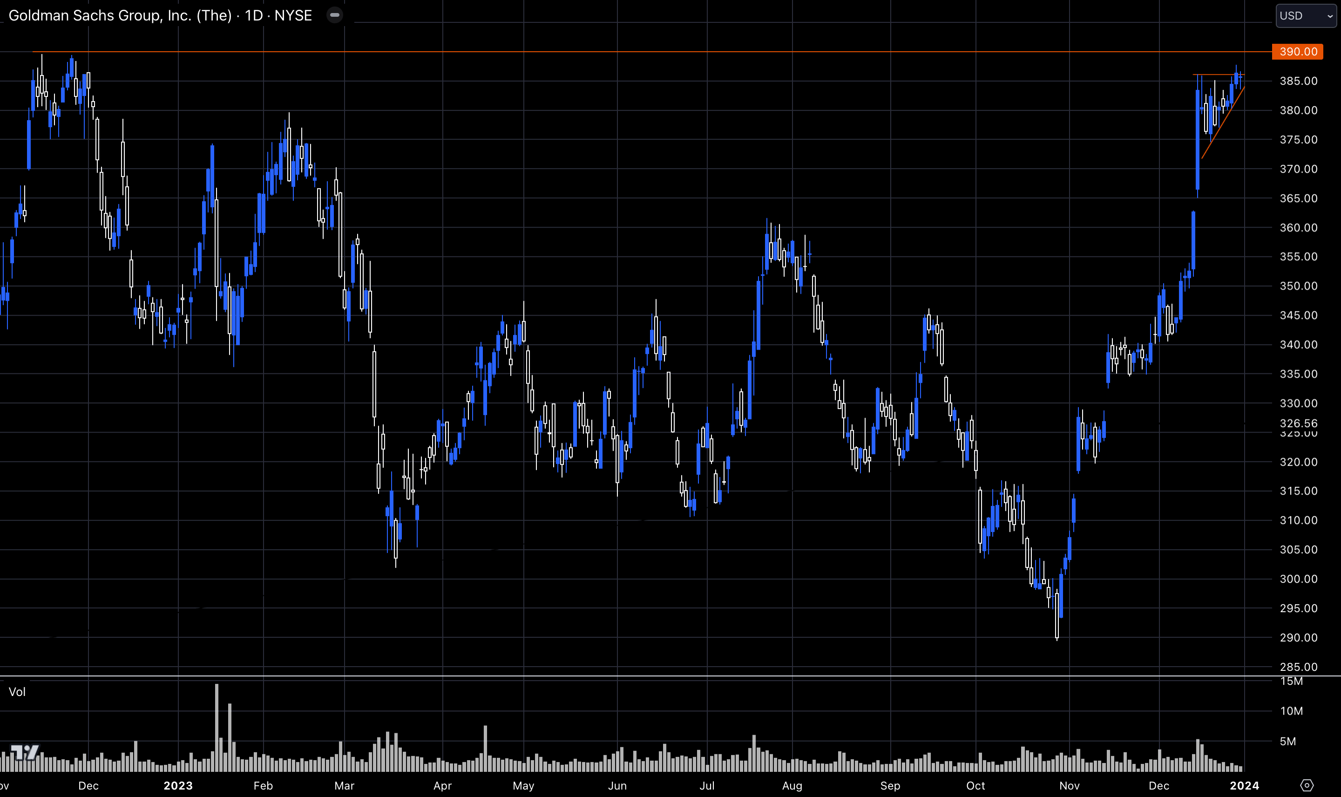Click the Mar label on time axis
This screenshot has height=797, width=1341.
click(344, 785)
